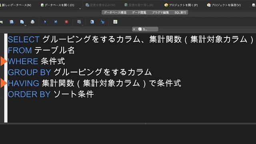Switch to the SQL実行 tab
Image resolution: width=256 pixels, height=144 pixels.
[180, 12]
